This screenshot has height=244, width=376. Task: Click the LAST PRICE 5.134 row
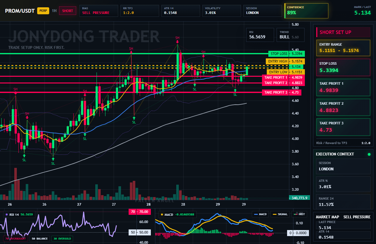pos(343,225)
